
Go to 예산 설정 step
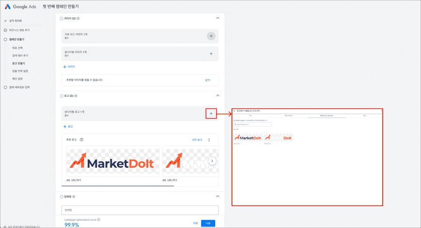pos(17,79)
